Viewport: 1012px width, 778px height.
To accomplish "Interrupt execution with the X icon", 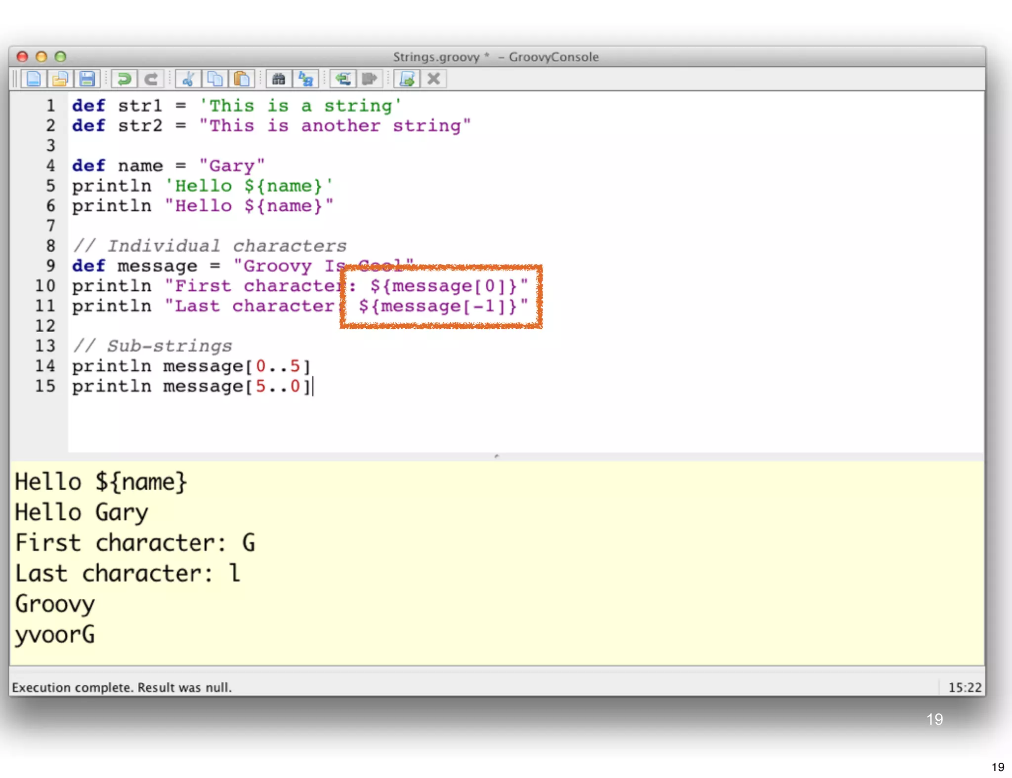I will click(433, 79).
